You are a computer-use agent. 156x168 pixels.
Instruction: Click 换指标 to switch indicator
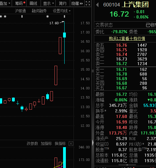point(60,143)
